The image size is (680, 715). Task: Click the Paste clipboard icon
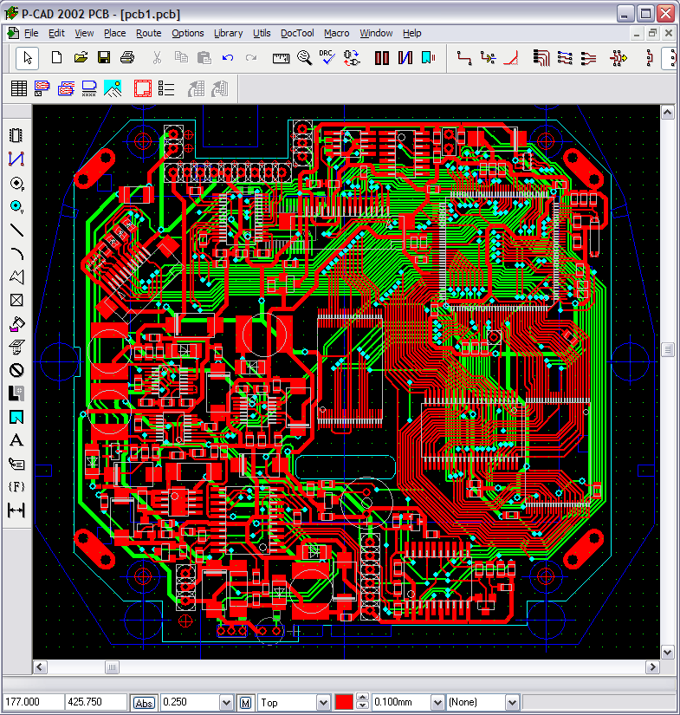pyautogui.click(x=204, y=58)
